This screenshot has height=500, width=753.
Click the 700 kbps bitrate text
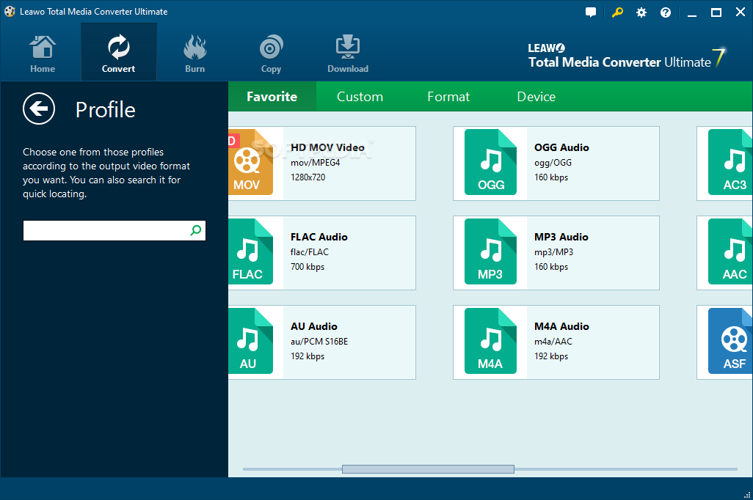[x=308, y=266]
